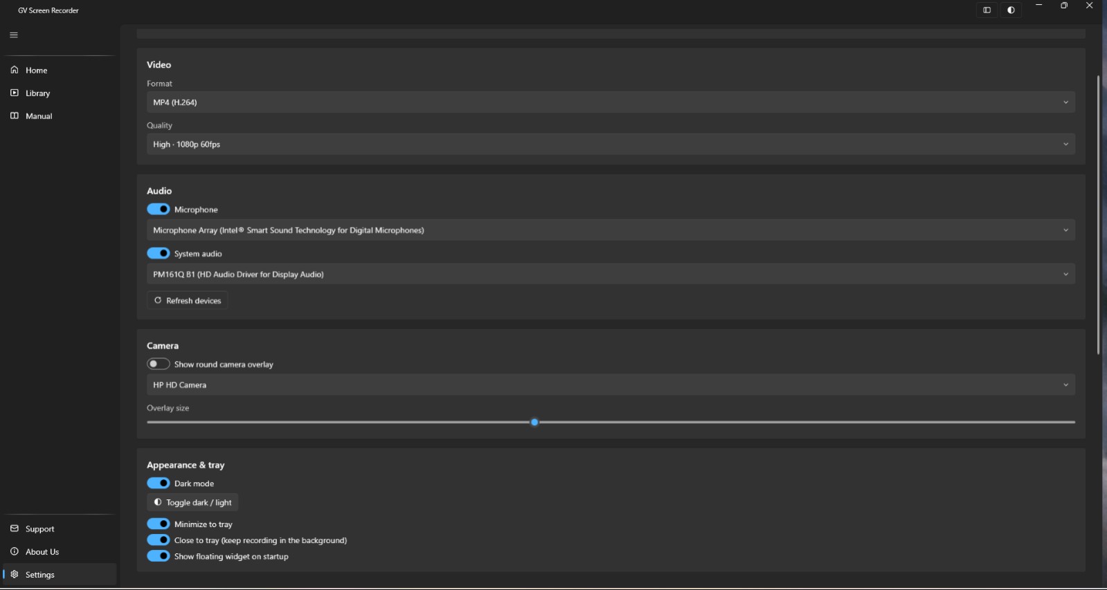Enable Show round camera overlay

pos(159,364)
